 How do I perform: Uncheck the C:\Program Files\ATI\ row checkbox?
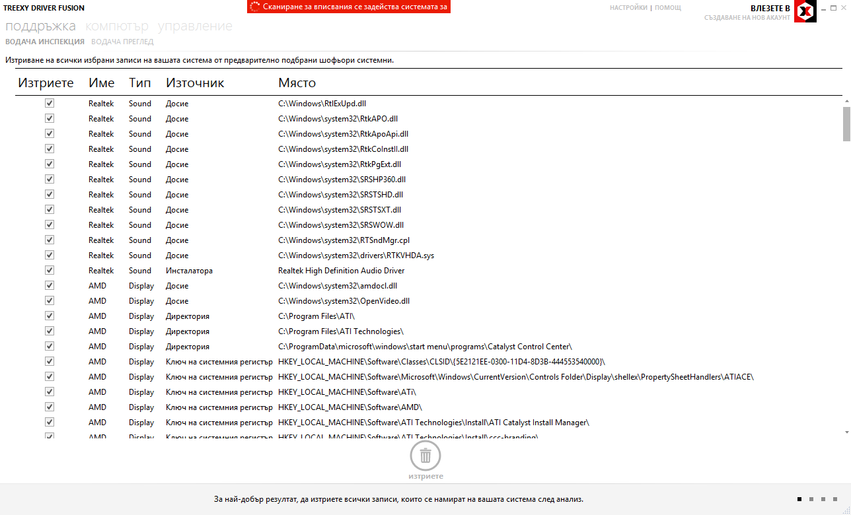click(50, 316)
